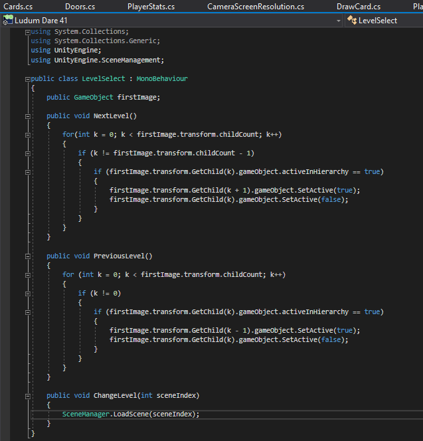Click the PreviousLevel method name
The height and width of the screenshot is (441, 423).
119,256
